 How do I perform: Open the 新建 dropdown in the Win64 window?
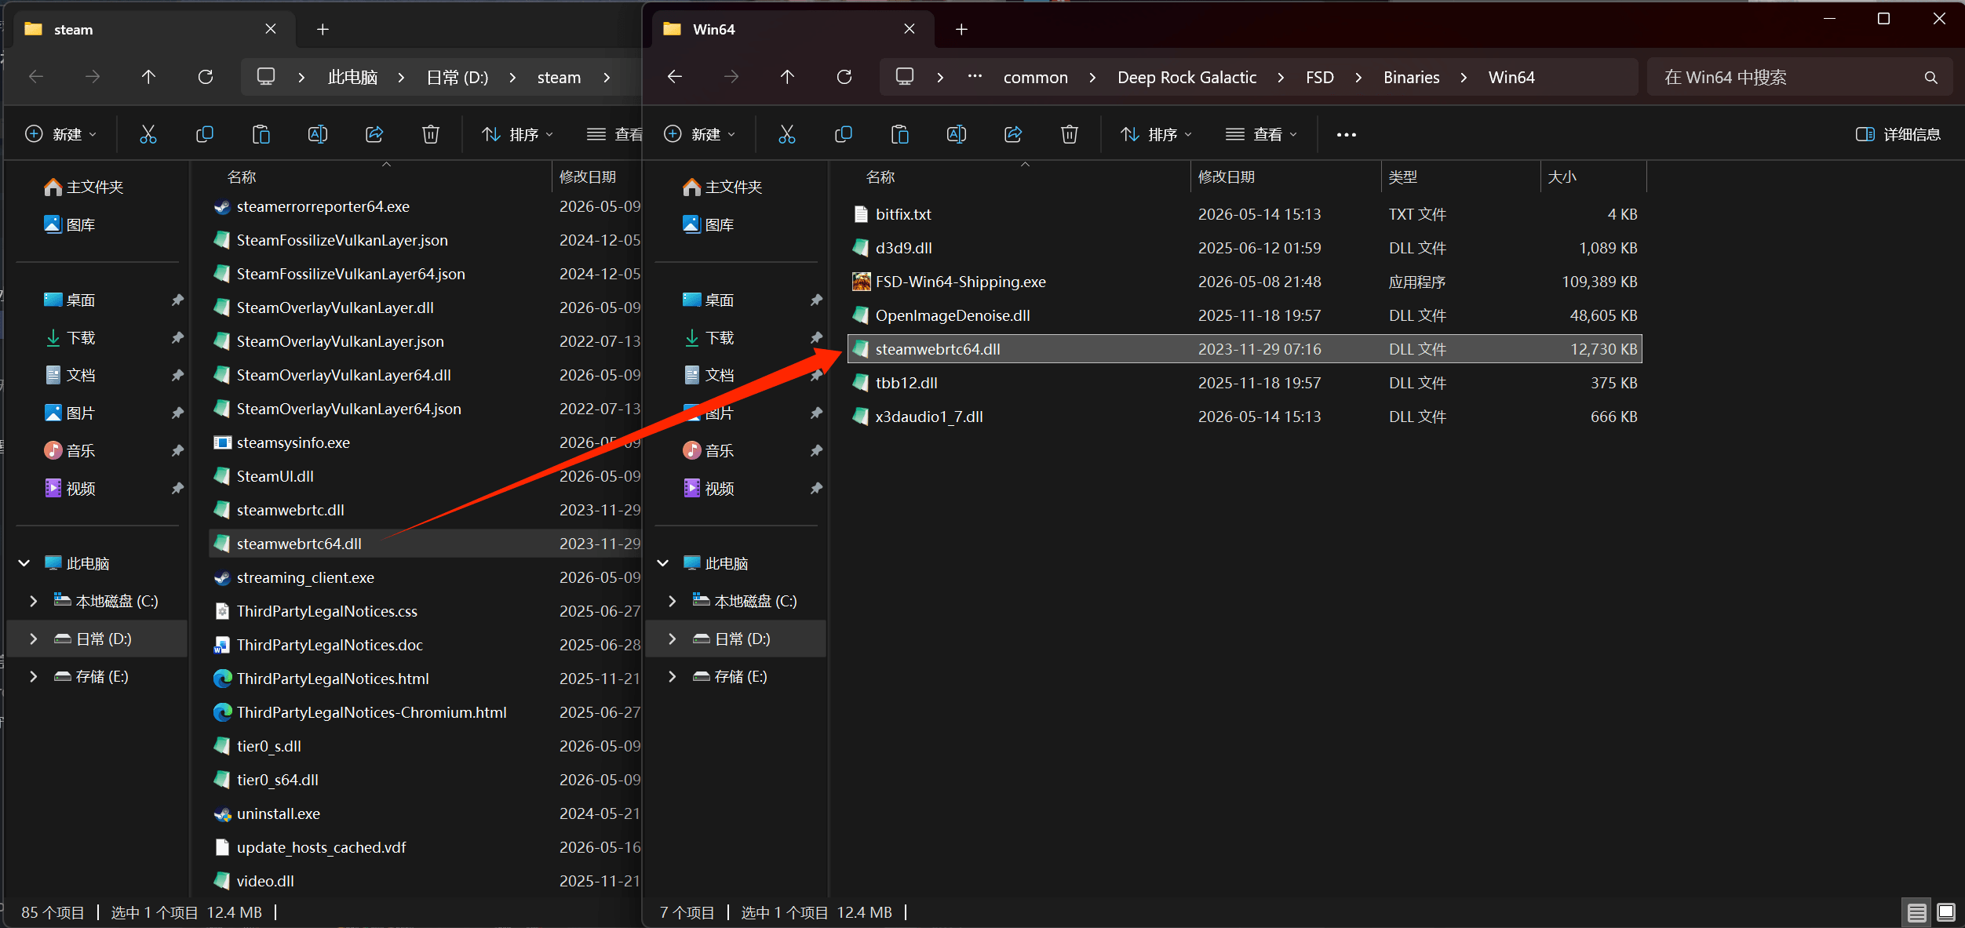point(700,134)
